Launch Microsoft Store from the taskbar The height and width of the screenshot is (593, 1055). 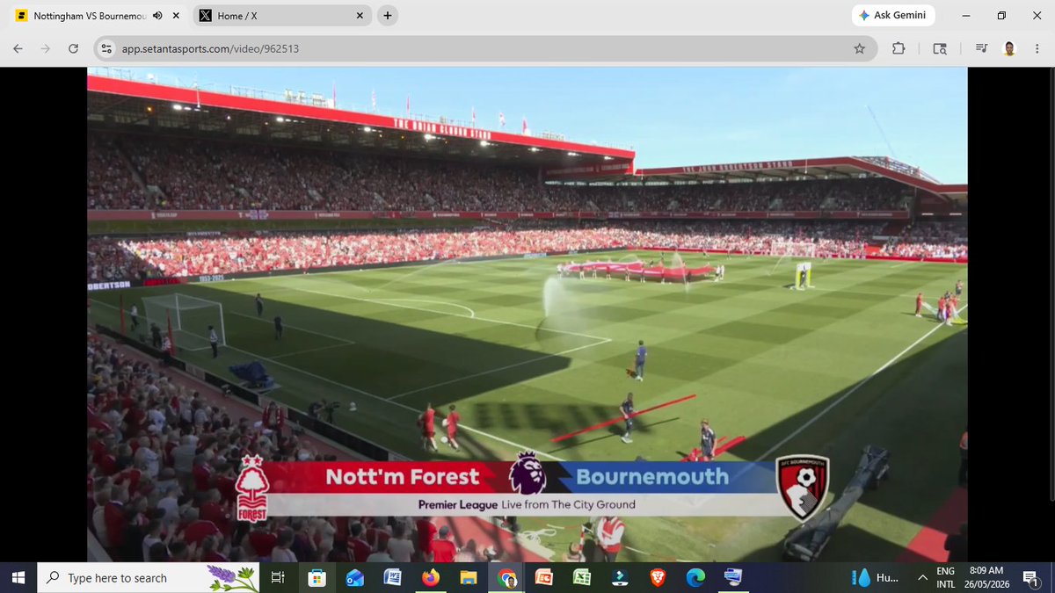[316, 578]
